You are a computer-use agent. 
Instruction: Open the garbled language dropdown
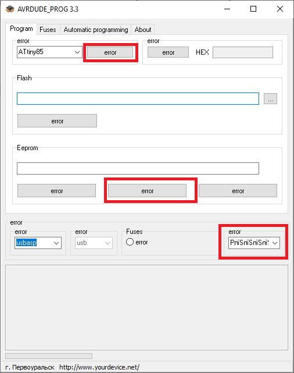(x=254, y=243)
